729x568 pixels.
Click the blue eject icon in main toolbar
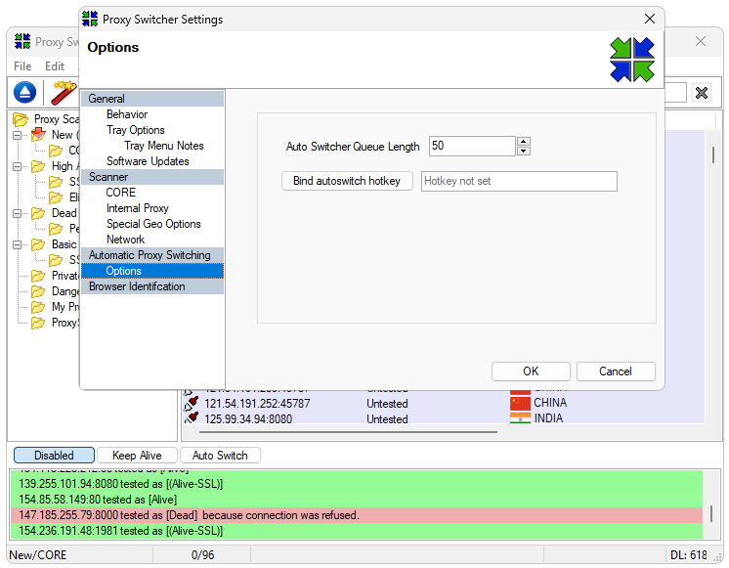tap(24, 92)
